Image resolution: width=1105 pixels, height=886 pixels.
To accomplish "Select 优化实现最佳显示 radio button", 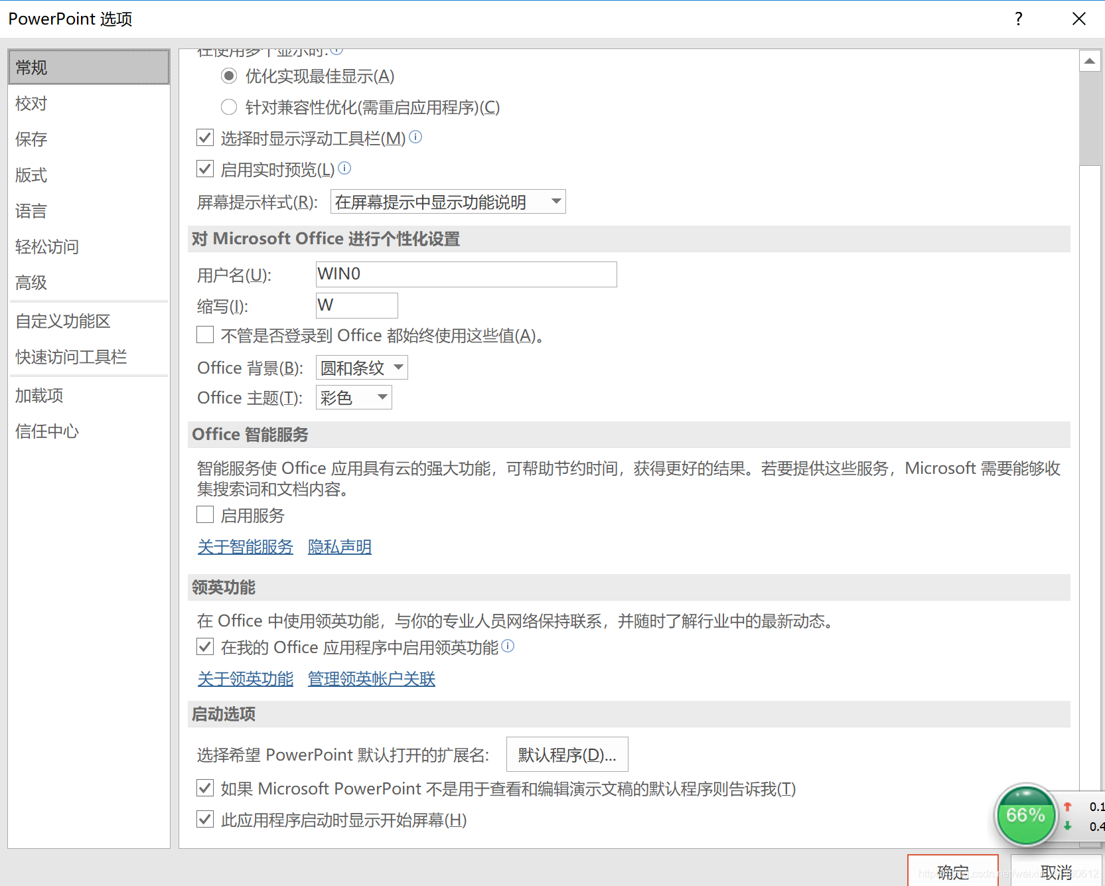I will click(x=229, y=76).
